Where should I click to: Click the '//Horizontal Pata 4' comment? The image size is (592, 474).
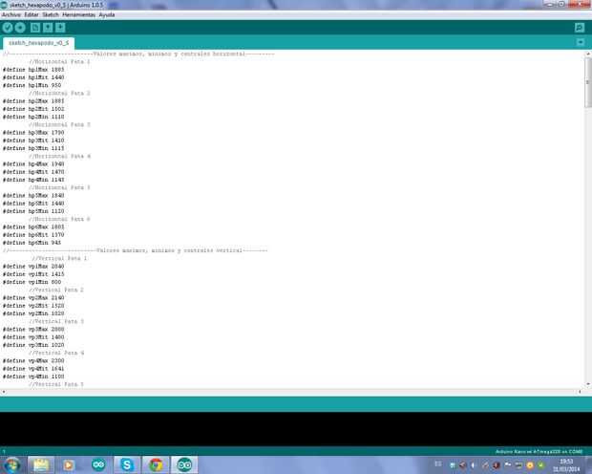tap(59, 156)
